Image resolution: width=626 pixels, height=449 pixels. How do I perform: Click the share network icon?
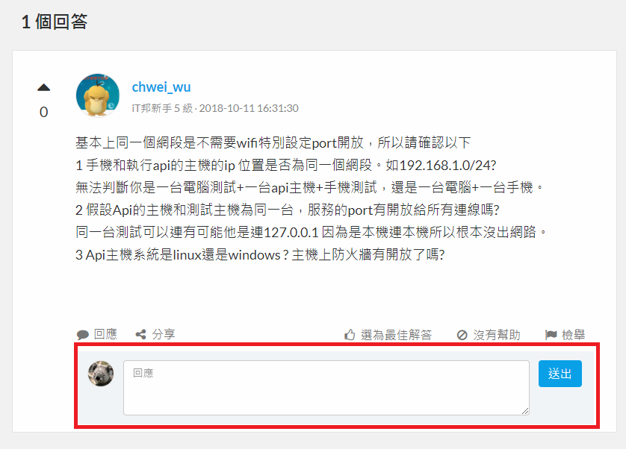pos(140,334)
